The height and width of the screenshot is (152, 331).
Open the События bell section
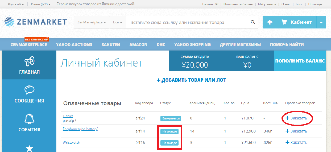click(x=29, y=123)
